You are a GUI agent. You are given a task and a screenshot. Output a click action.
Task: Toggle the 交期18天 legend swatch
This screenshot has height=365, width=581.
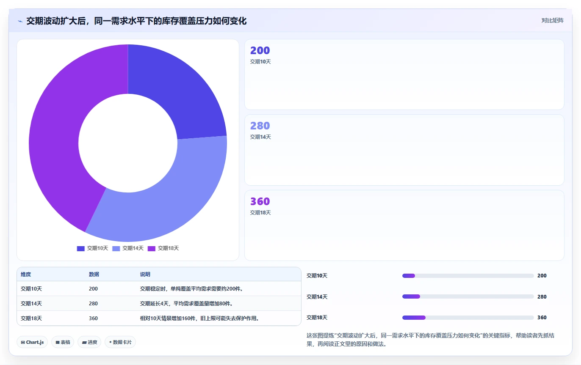click(152, 248)
